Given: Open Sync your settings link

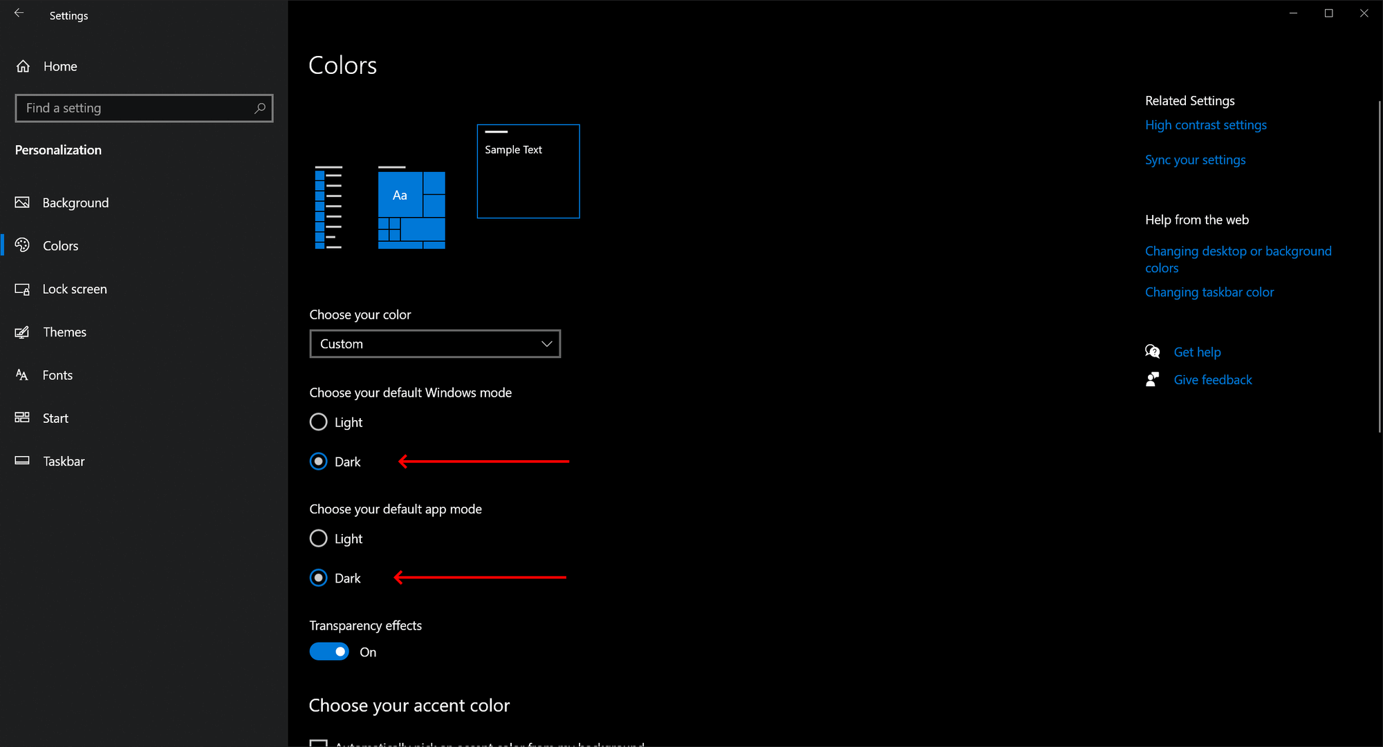Looking at the screenshot, I should [x=1196, y=159].
